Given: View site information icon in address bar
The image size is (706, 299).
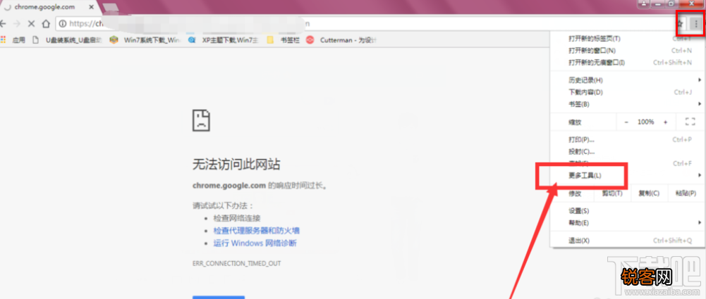Looking at the screenshot, I should click(63, 24).
